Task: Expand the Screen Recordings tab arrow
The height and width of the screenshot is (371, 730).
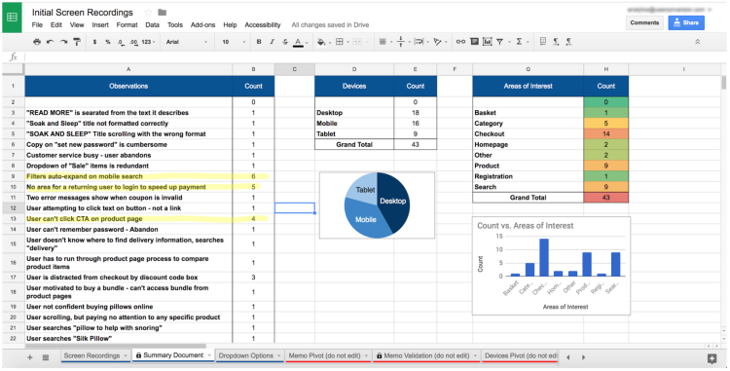Action: 126,356
